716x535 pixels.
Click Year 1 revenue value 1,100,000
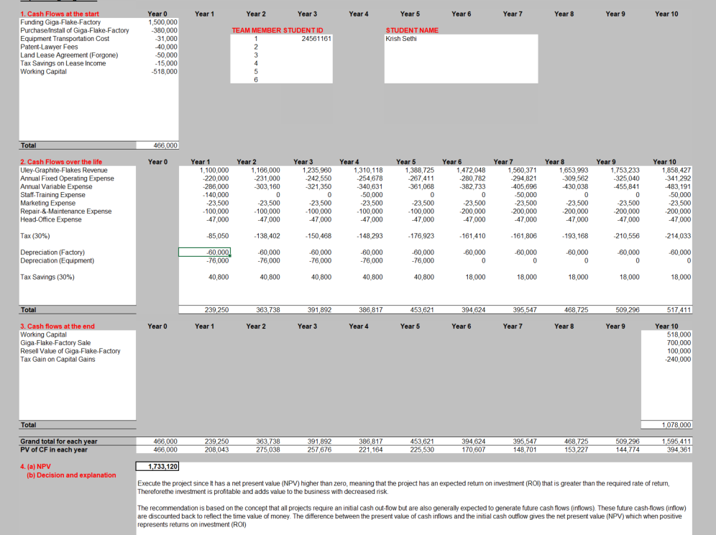pyautogui.click(x=214, y=170)
